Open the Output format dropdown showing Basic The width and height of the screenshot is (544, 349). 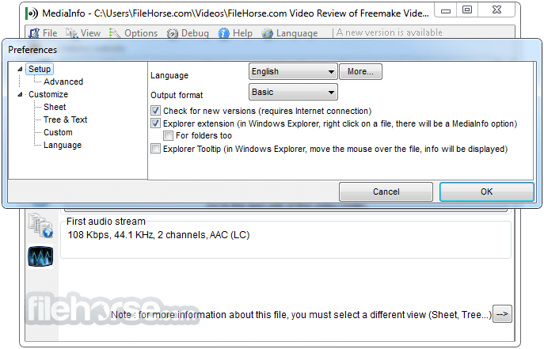coord(293,92)
